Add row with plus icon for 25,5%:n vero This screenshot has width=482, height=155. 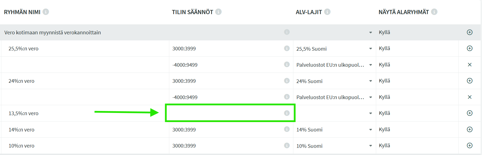tap(470, 48)
